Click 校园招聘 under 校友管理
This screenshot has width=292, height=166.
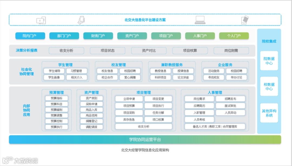[130, 71]
